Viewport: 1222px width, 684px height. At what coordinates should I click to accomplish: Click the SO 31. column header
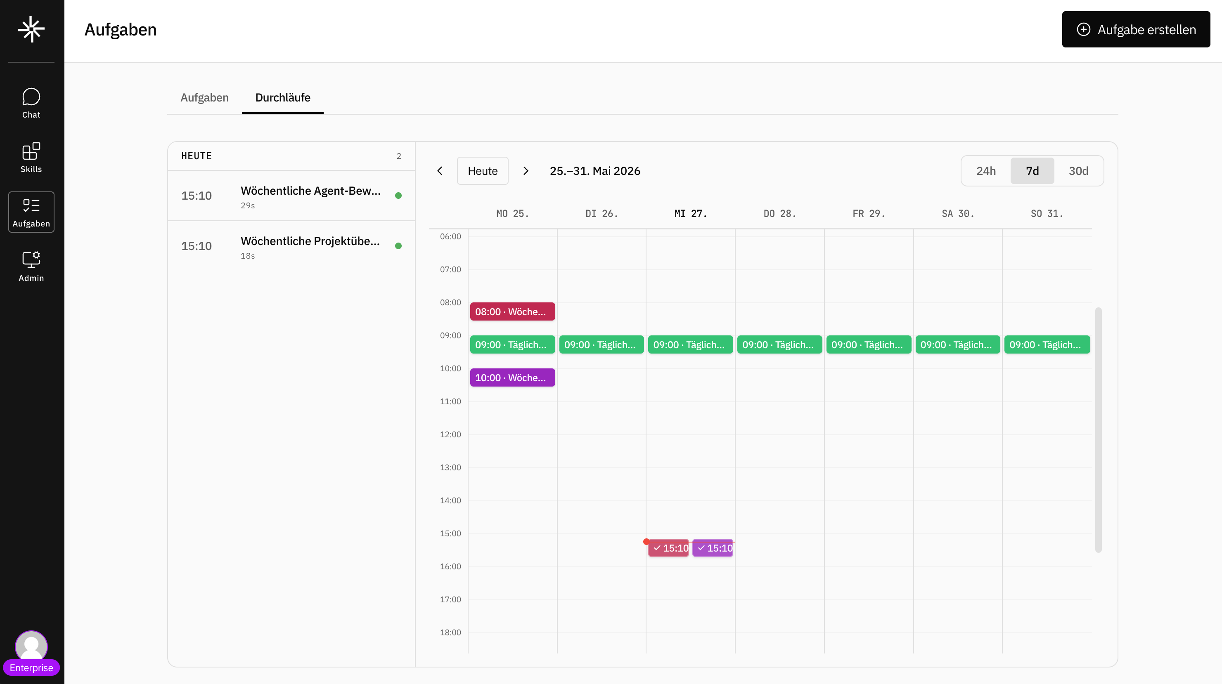(1047, 214)
